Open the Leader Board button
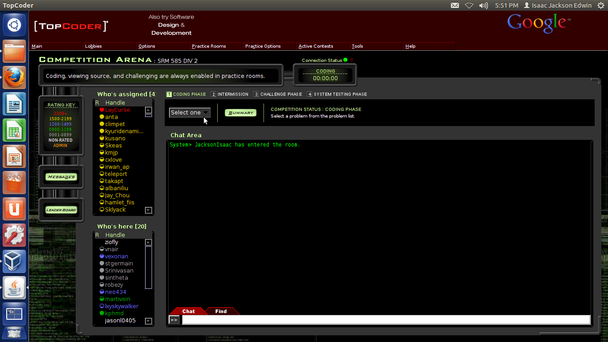 coord(61,210)
